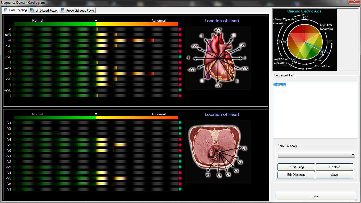This screenshot has width=361, height=203.
Task: Click the Cardiac Electric Axis diagram
Action: 305,40
